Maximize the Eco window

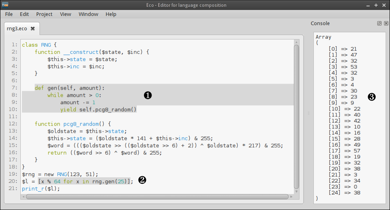pyautogui.click(x=376, y=5)
